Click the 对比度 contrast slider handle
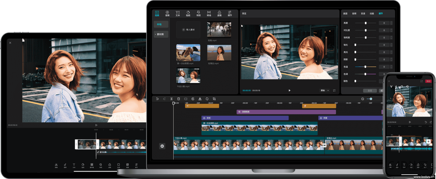 366,30
